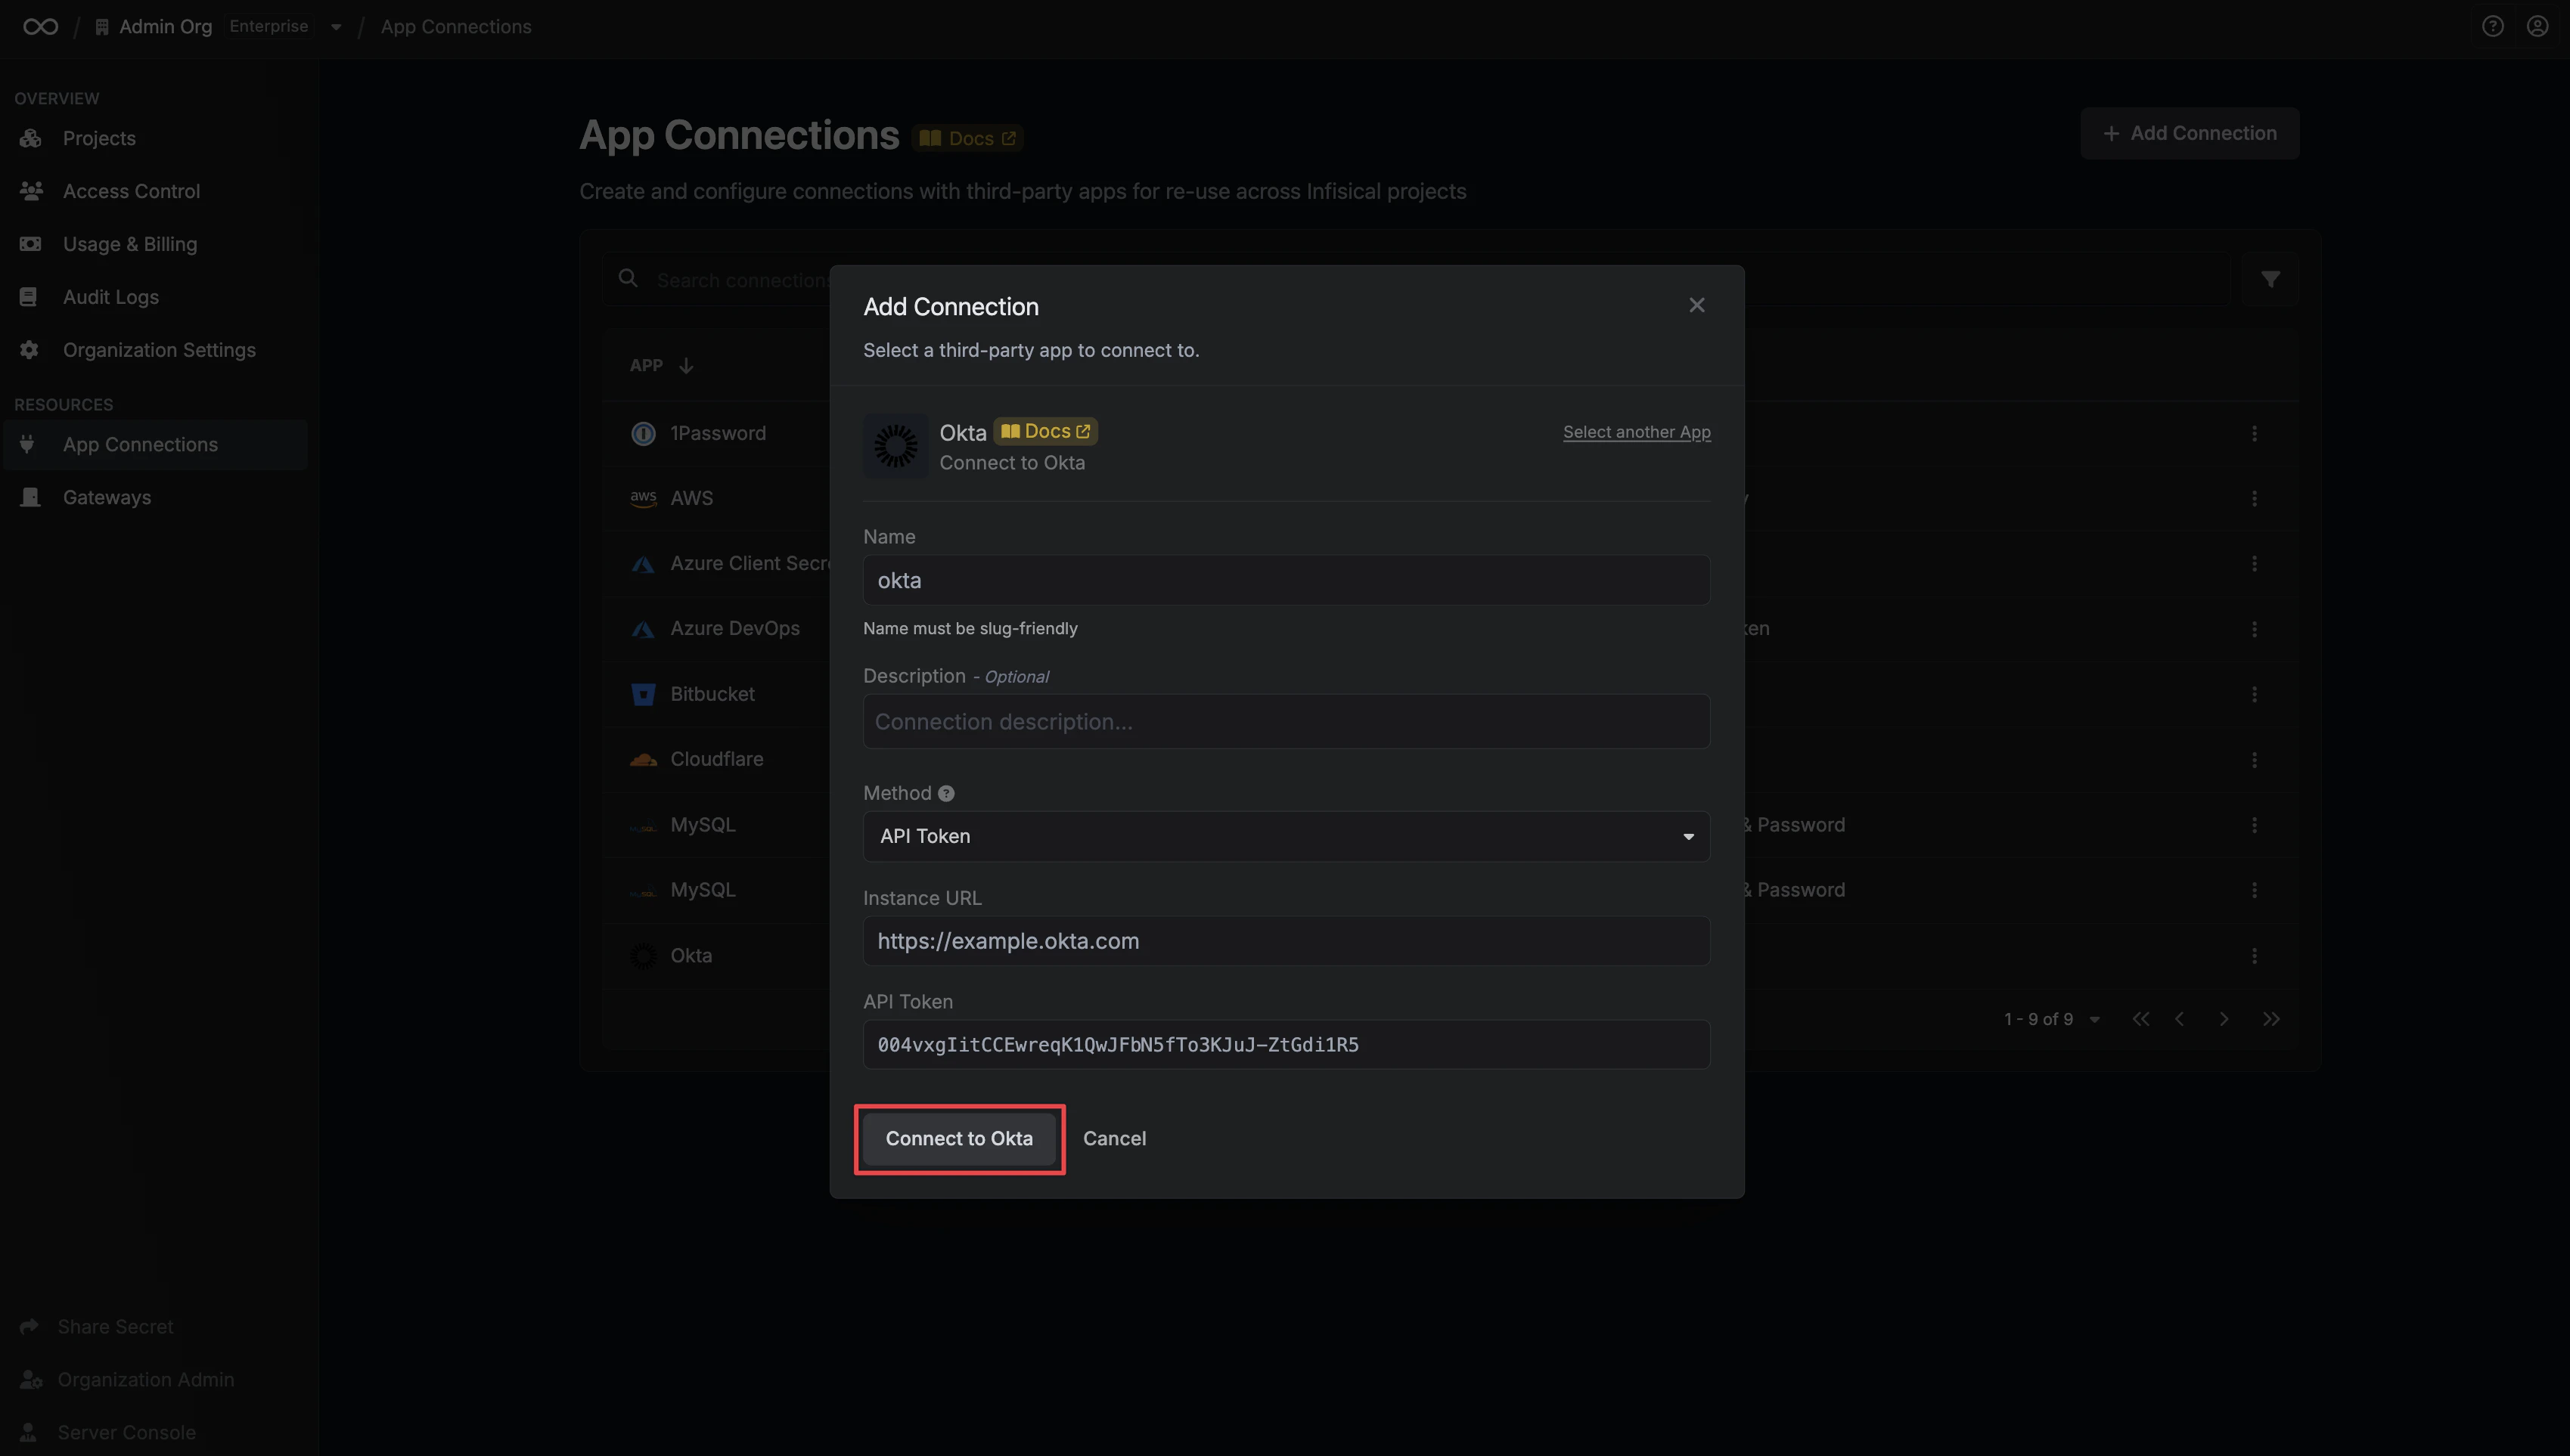Expand rows-per-page dropdown beside 1 - 9 of 9
The height and width of the screenshot is (1456, 2570).
2094,1019
